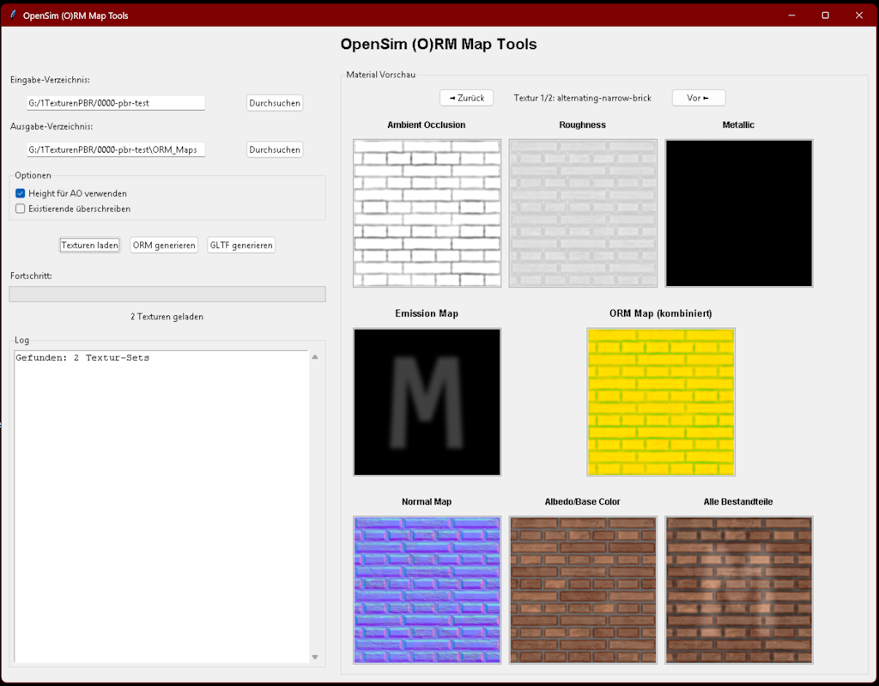Click the Alle Bestandteile preview image

pyautogui.click(x=739, y=590)
